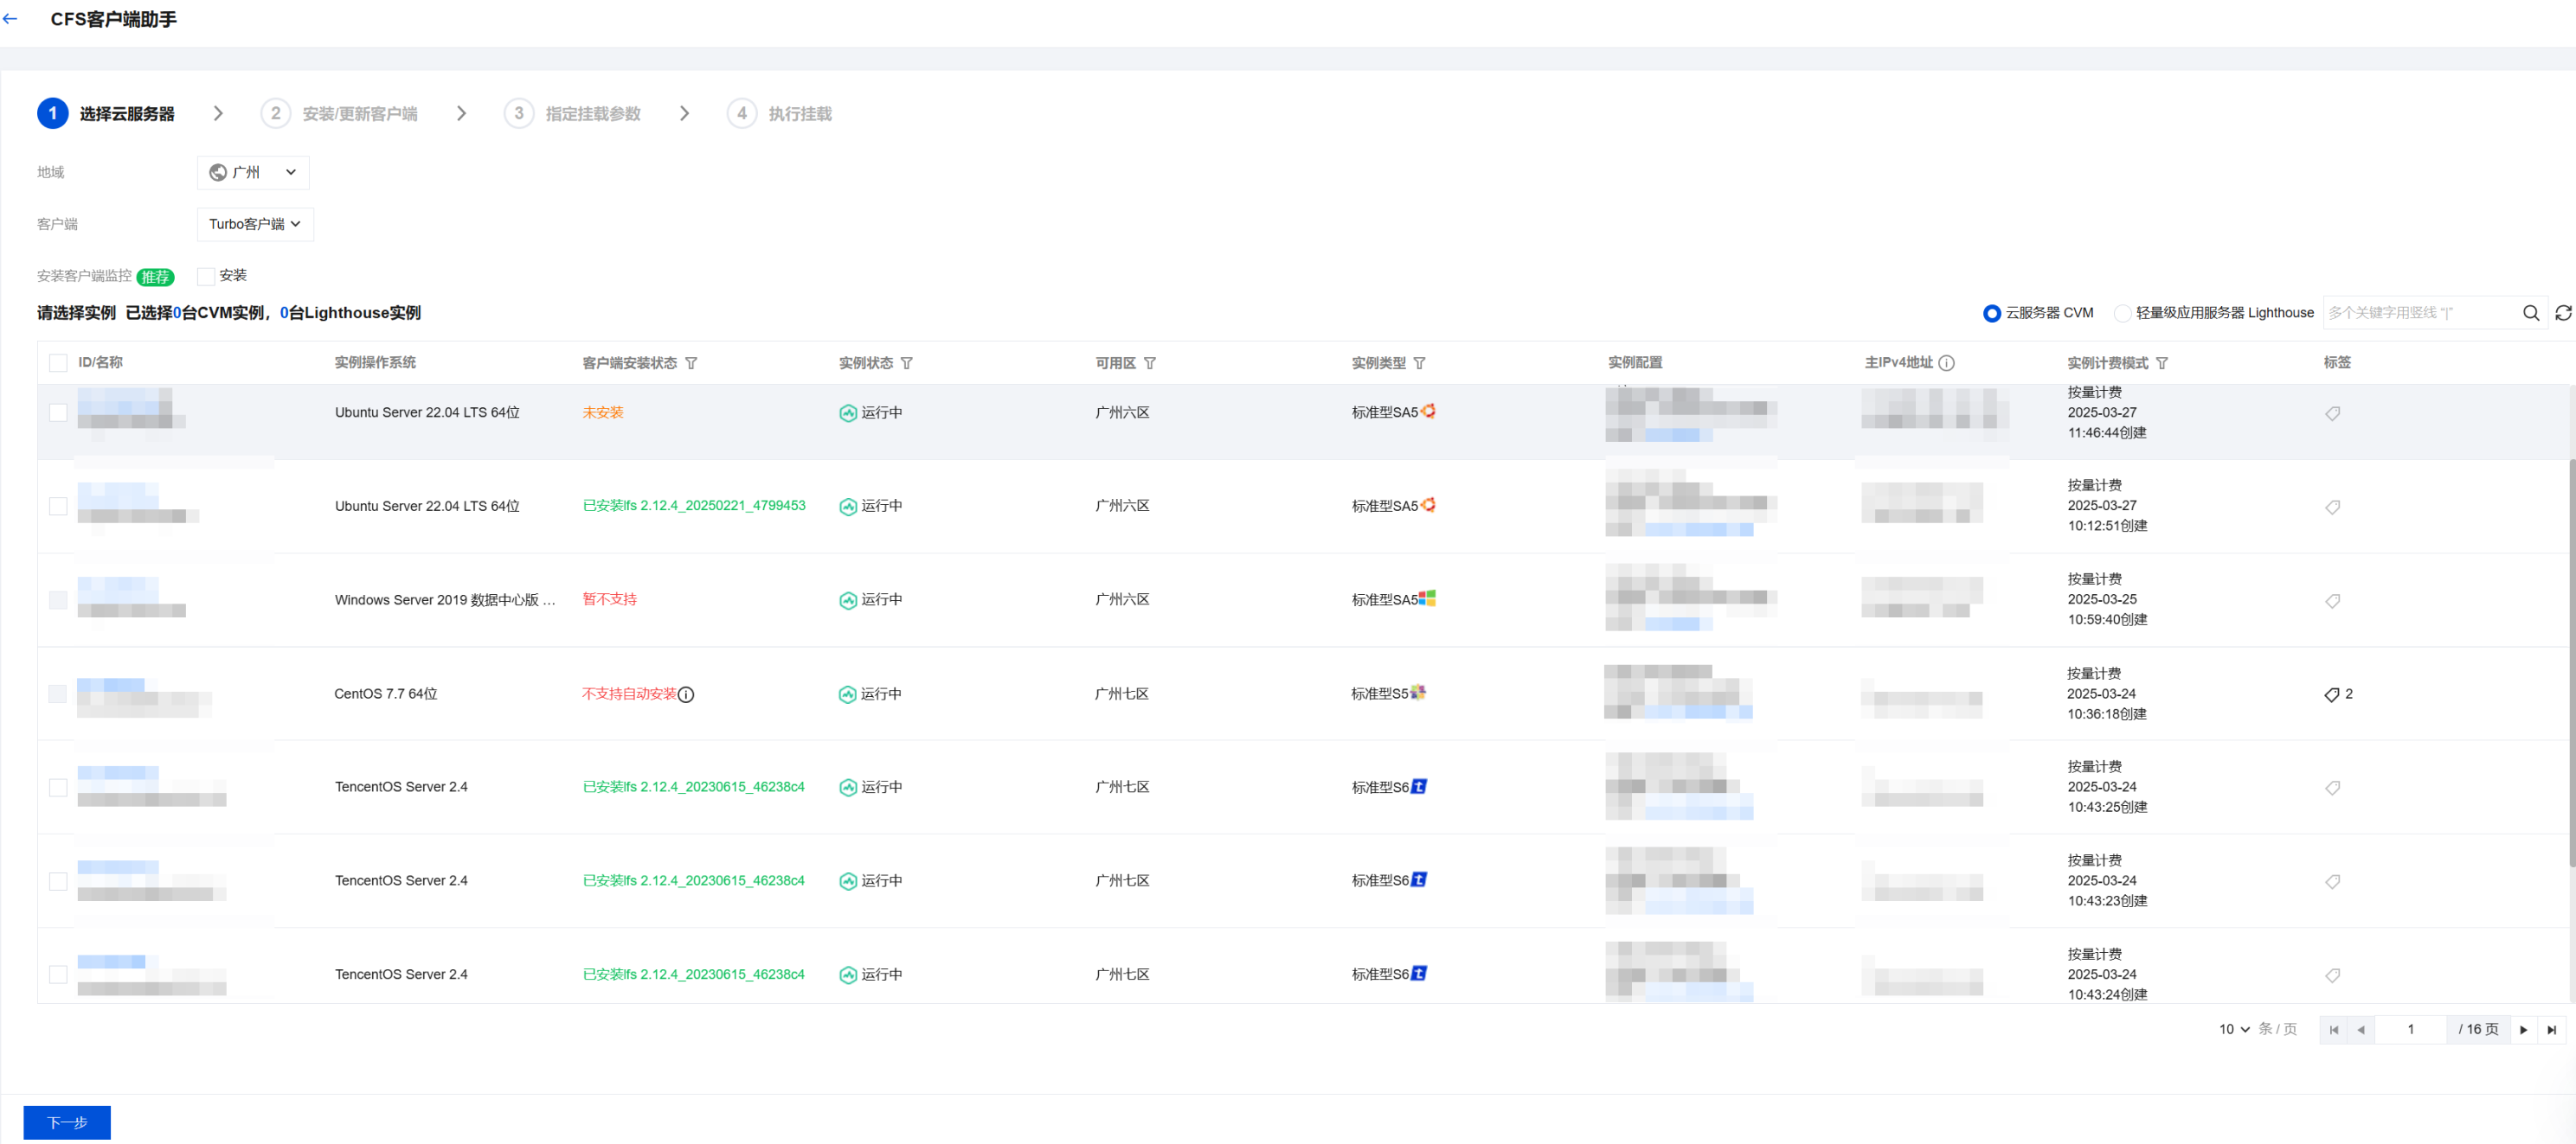Check the 安装 client monitoring box
The image size is (2576, 1144).
[x=206, y=277]
